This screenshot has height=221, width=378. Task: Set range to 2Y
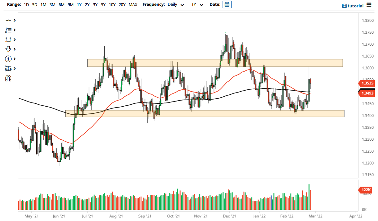[87, 4]
